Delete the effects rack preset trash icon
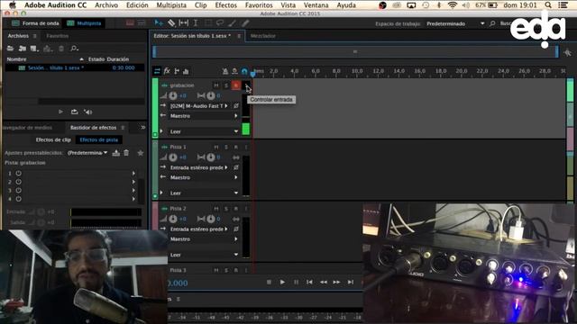Image resolution: width=577 pixels, height=324 pixels. [x=126, y=153]
